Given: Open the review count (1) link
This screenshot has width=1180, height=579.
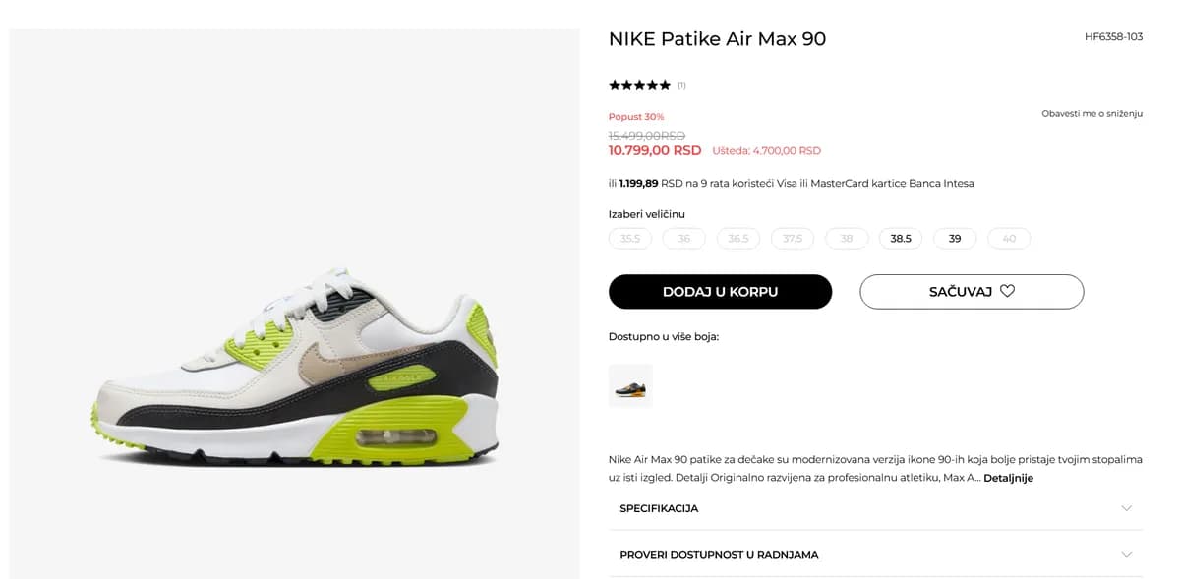Looking at the screenshot, I should click(681, 86).
